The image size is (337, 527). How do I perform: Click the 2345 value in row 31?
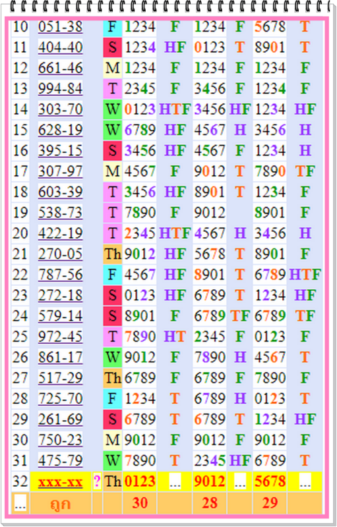click(x=210, y=460)
